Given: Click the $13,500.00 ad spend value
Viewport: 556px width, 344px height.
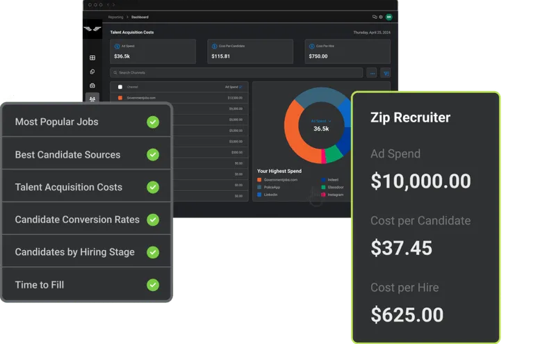Looking at the screenshot, I should click(x=235, y=98).
